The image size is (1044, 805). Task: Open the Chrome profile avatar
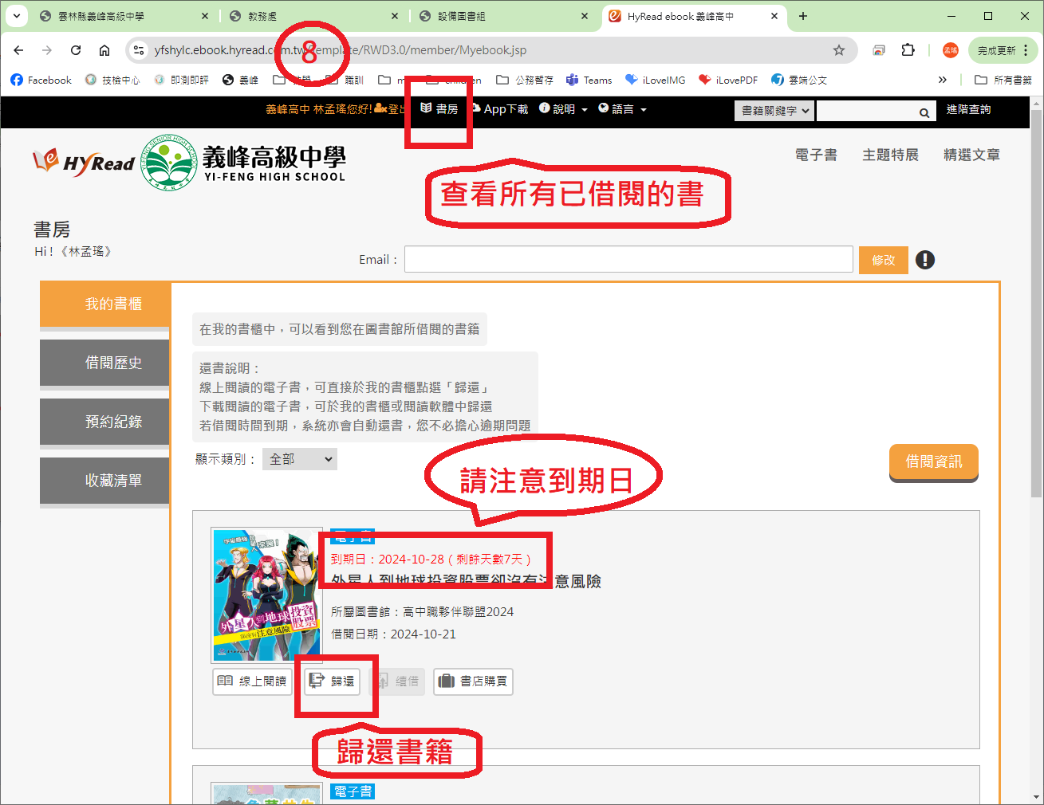950,50
